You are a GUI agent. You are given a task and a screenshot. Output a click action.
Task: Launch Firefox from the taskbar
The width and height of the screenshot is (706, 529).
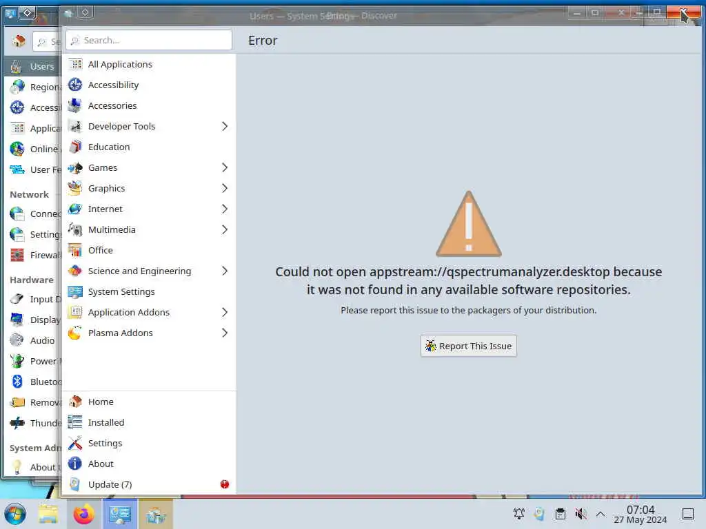pos(83,515)
